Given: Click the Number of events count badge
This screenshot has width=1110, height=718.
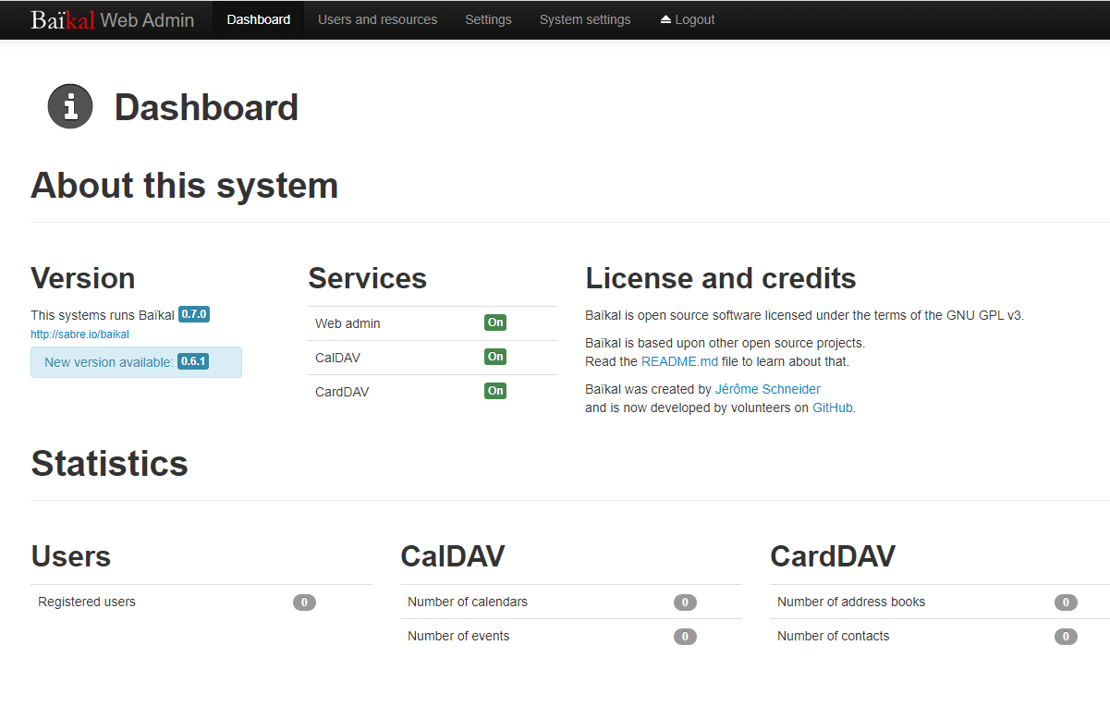Looking at the screenshot, I should 685,637.
